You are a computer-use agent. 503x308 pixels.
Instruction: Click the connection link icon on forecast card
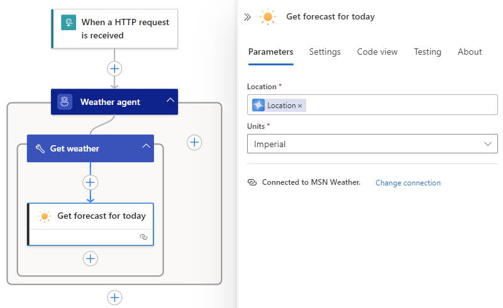144,237
